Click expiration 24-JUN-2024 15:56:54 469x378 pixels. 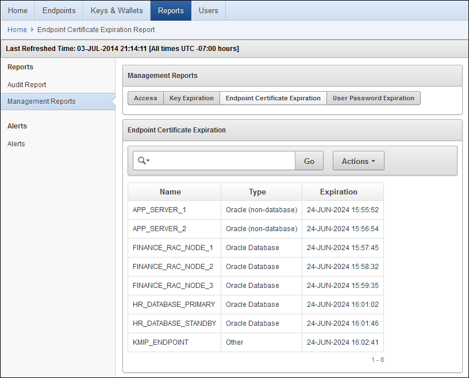pyautogui.click(x=343, y=229)
